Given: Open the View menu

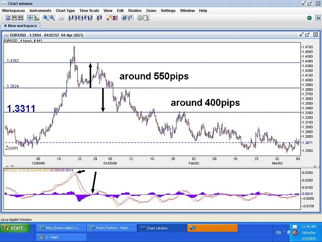Looking at the screenshot, I should pyautogui.click(x=108, y=11).
